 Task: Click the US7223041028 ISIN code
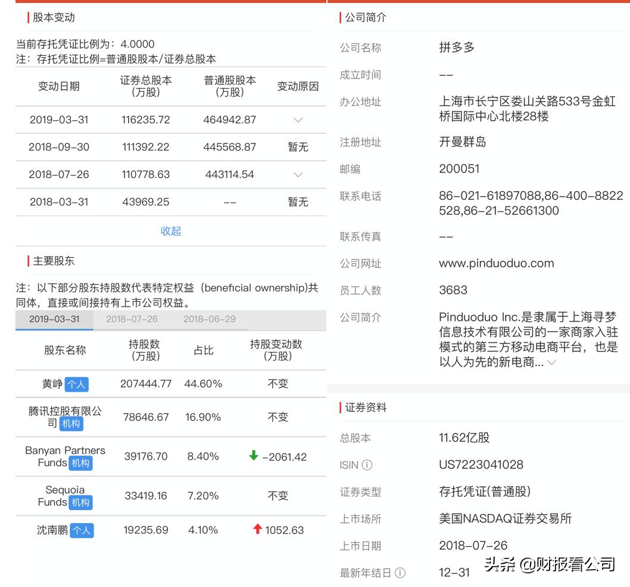point(481,464)
